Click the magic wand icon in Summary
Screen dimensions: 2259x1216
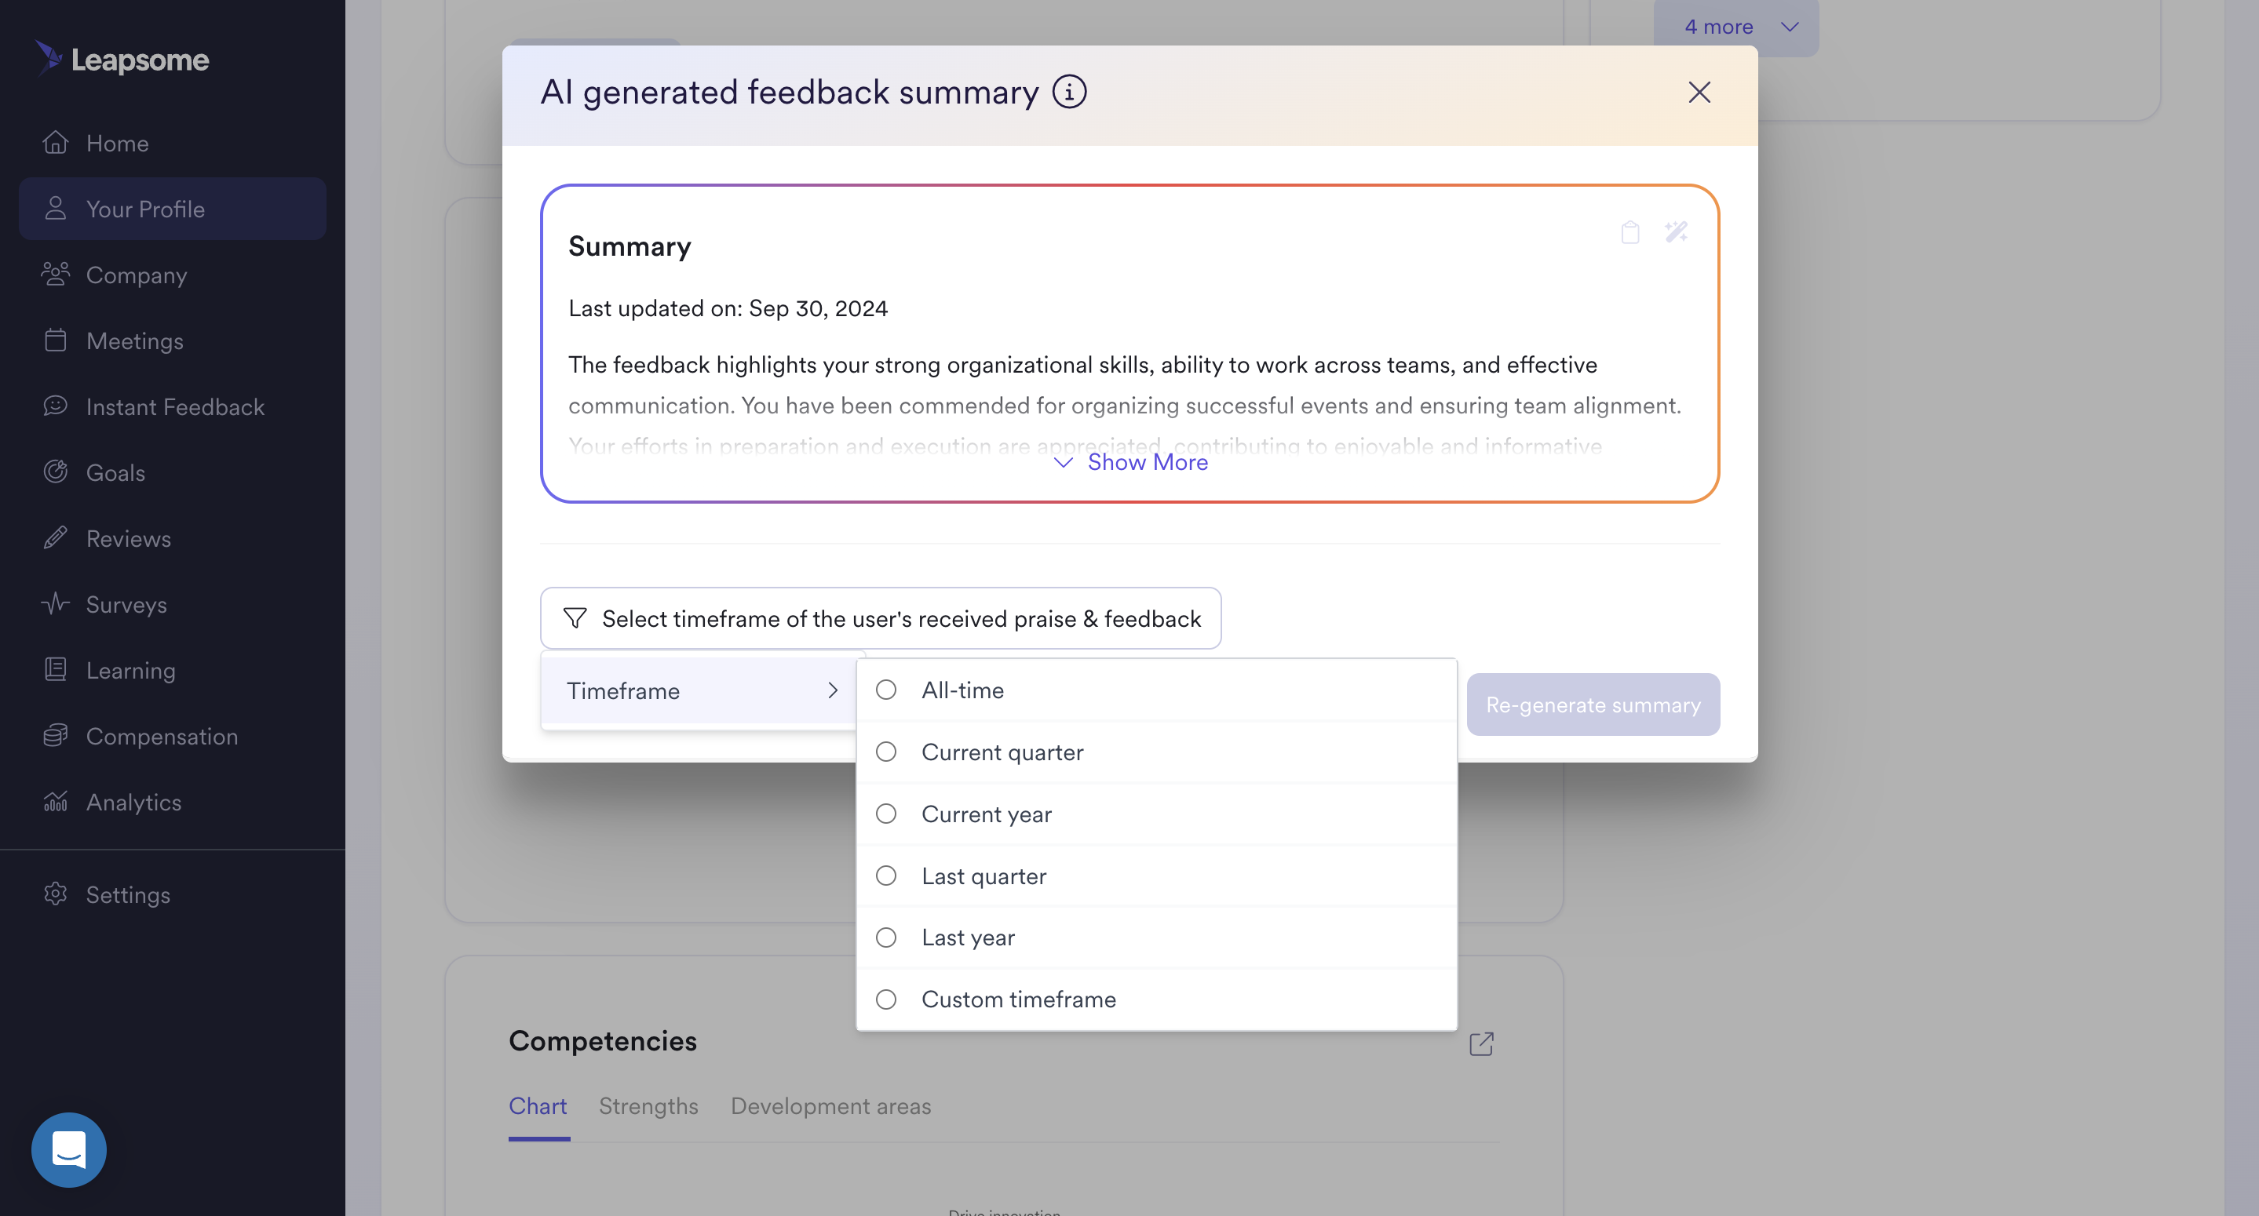(x=1676, y=232)
